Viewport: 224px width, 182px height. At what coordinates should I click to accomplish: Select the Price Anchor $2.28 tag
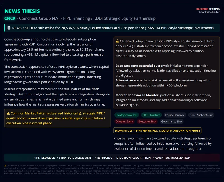coord(201,115)
